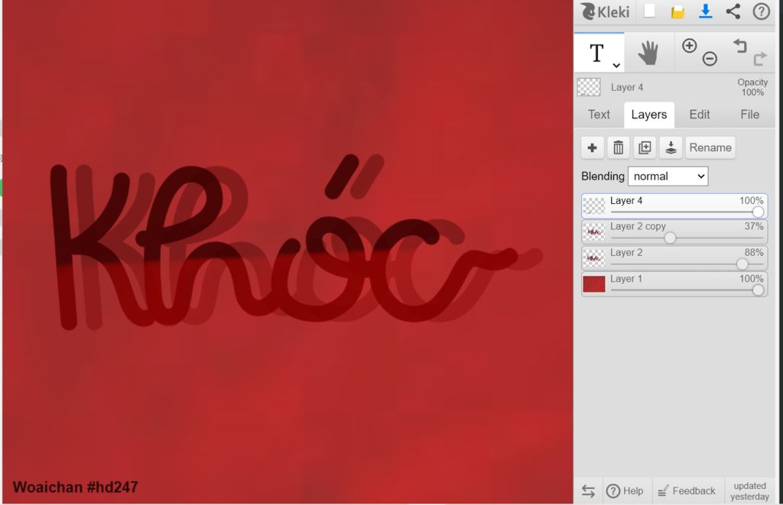Select the Hand pan tool
The width and height of the screenshot is (783, 505).
click(x=648, y=53)
